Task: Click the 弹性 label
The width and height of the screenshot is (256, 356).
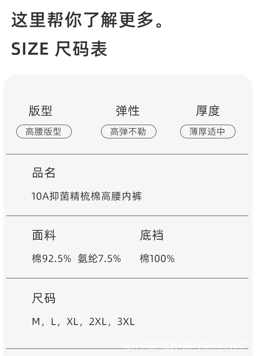Action: tap(128, 111)
